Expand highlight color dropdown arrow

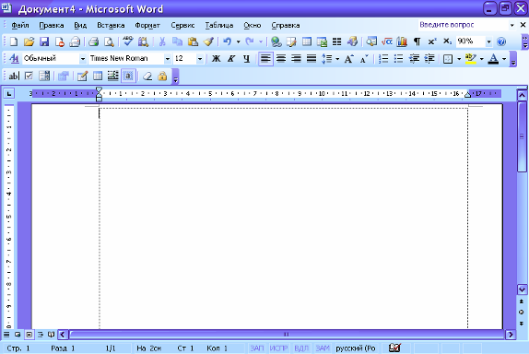(x=481, y=59)
